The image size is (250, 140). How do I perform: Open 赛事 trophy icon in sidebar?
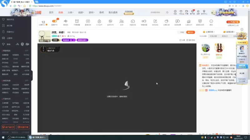pos(3,44)
